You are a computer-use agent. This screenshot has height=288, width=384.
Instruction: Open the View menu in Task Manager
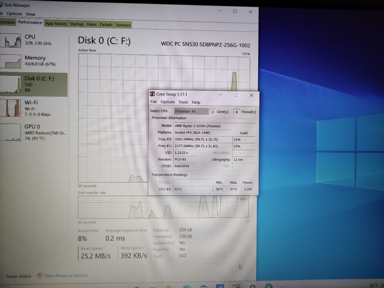(30, 14)
